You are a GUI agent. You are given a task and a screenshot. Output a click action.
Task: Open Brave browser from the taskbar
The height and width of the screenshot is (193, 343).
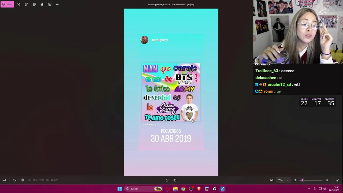click(199, 189)
